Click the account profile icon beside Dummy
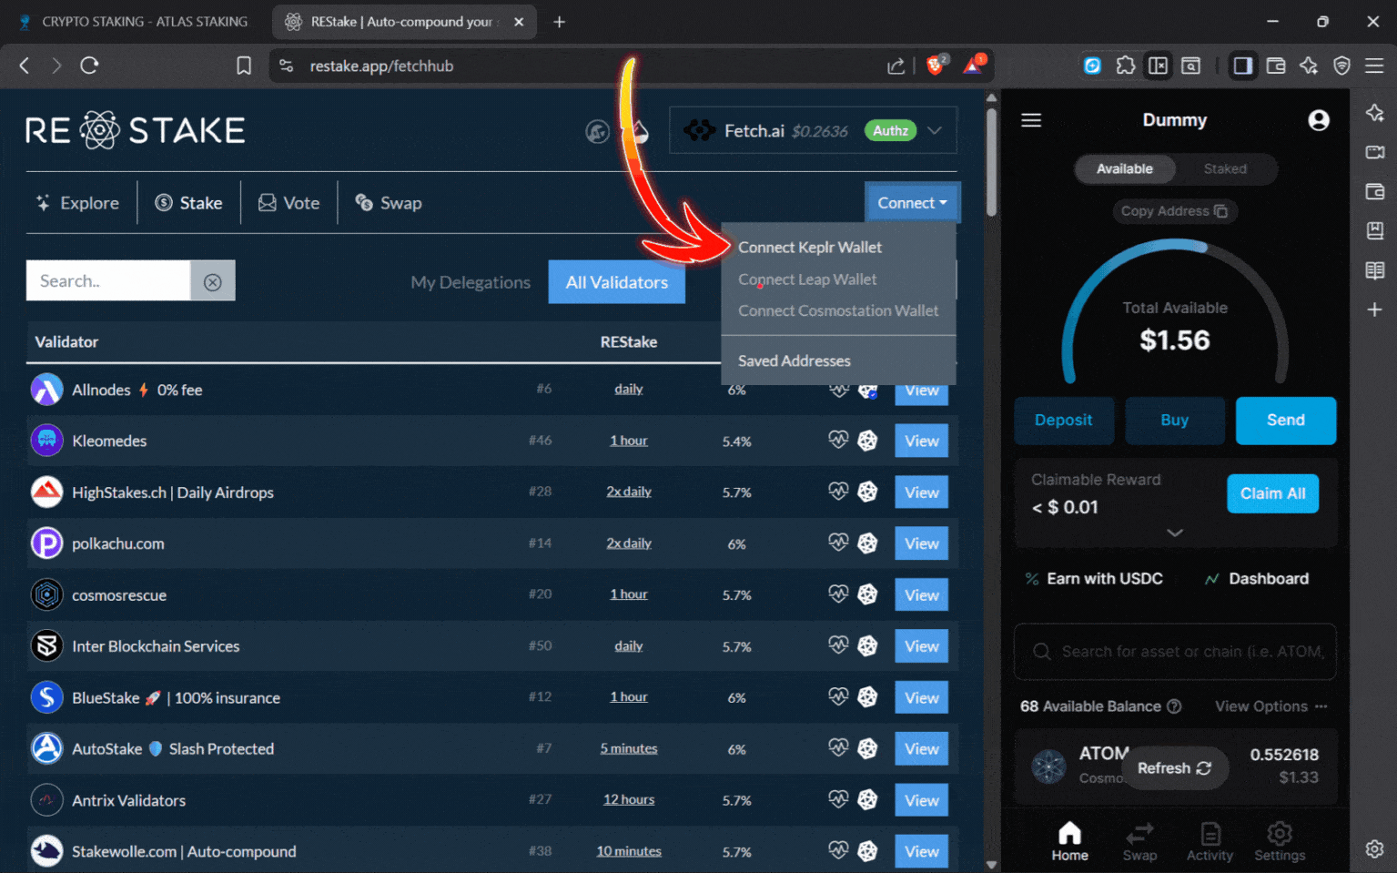Screen dimensions: 1397x873 [1319, 119]
